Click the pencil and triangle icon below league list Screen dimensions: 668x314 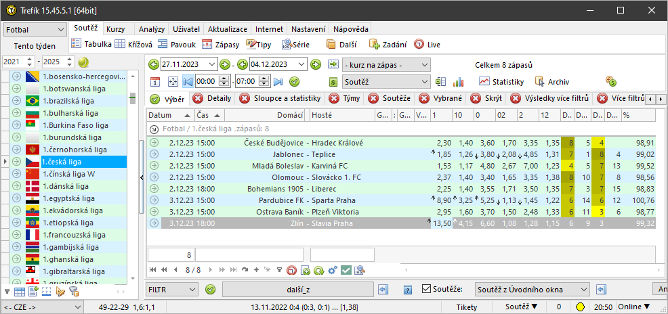(60, 292)
